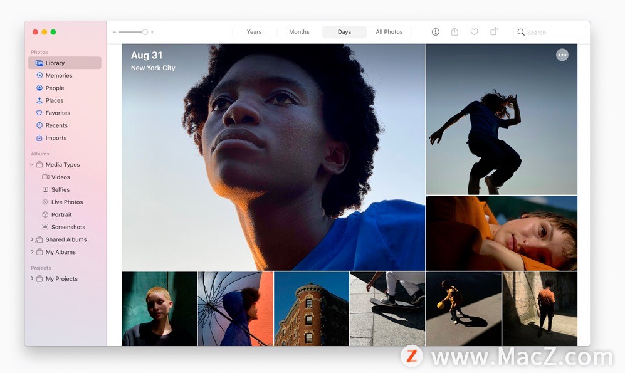Click the Rotate icon in the toolbar
The width and height of the screenshot is (625, 373).
pyautogui.click(x=493, y=31)
